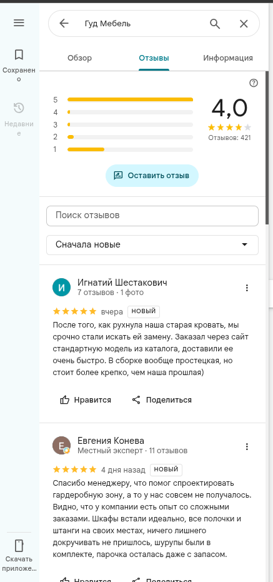Screen dimensions: 273x582
Task: Share Игнатий Шестакович's review
Action: 162,399
